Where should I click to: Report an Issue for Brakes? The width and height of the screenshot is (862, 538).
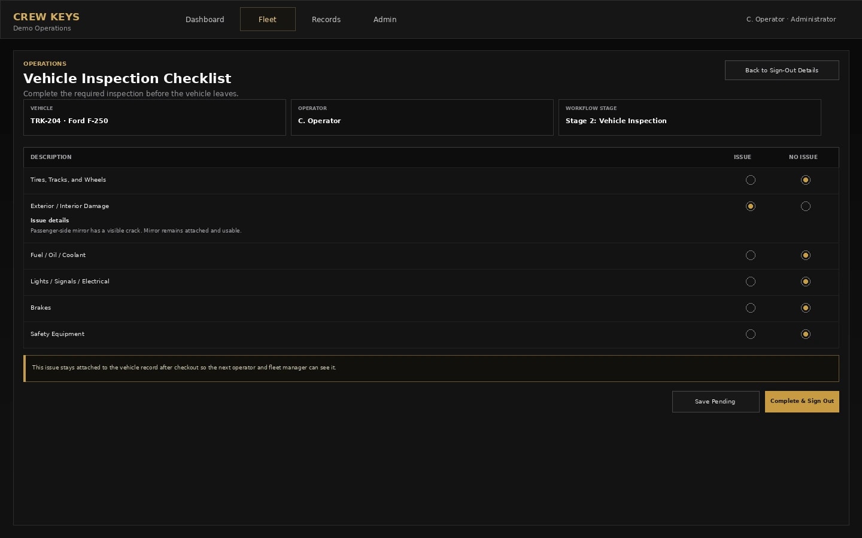tap(751, 308)
